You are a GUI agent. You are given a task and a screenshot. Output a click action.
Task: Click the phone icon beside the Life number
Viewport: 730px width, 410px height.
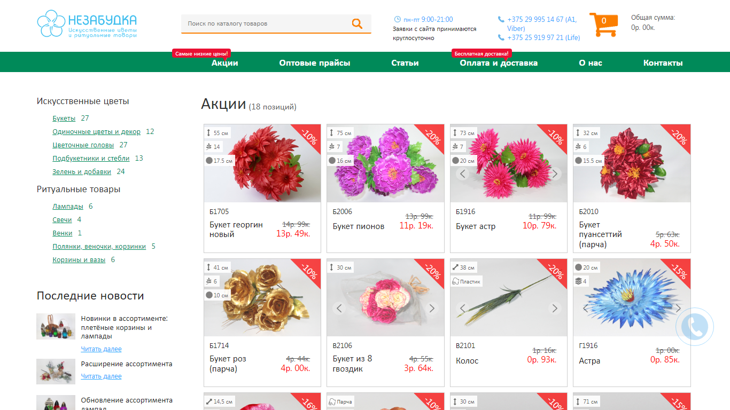click(501, 37)
